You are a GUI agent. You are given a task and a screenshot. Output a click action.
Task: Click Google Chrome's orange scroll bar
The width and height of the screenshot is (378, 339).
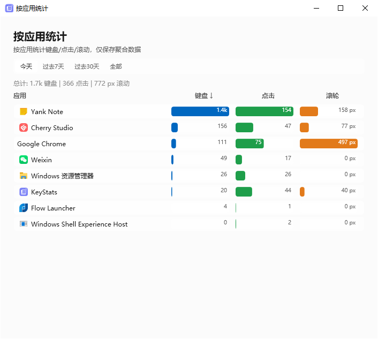(x=328, y=144)
